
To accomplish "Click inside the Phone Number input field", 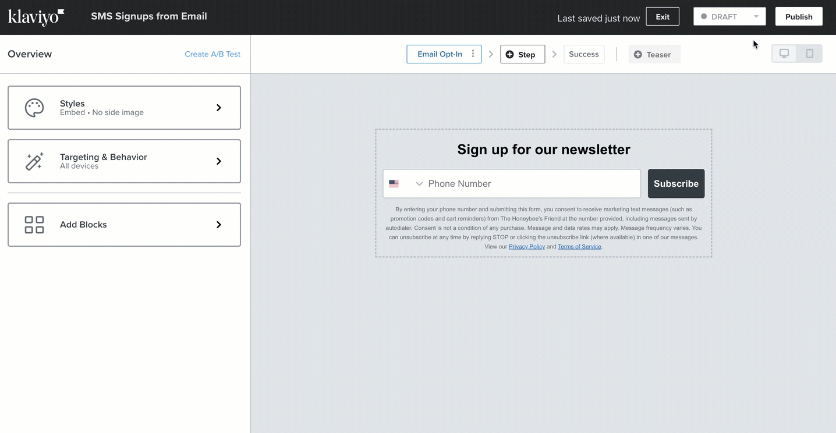I will point(512,183).
